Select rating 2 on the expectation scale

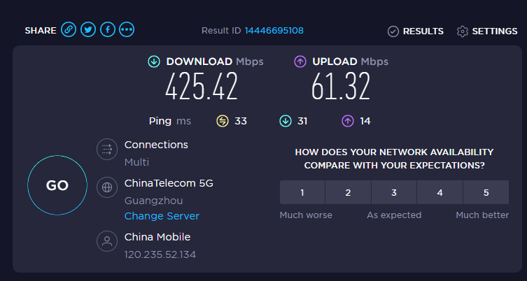pos(348,192)
